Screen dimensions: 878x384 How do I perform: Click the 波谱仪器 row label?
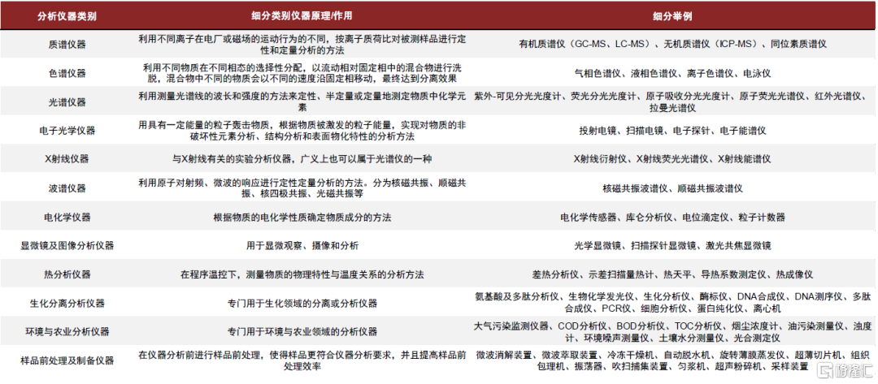point(67,188)
